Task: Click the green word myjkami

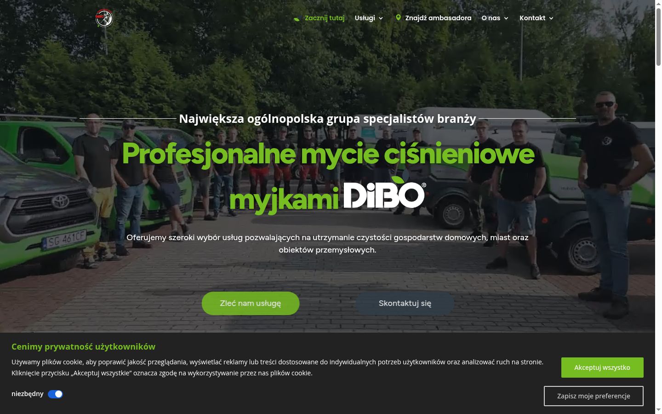Action: [x=284, y=200]
